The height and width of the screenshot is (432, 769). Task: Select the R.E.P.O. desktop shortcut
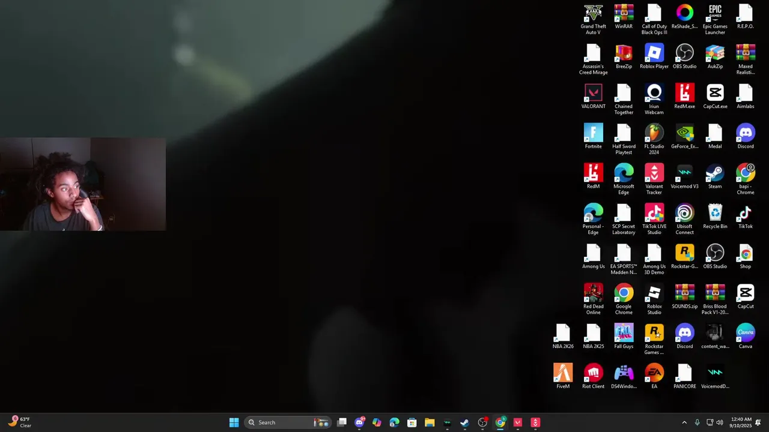746,17
